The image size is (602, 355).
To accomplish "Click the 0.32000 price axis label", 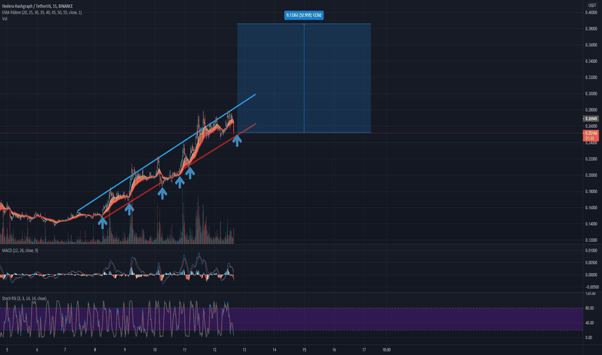I will pos(591,77).
